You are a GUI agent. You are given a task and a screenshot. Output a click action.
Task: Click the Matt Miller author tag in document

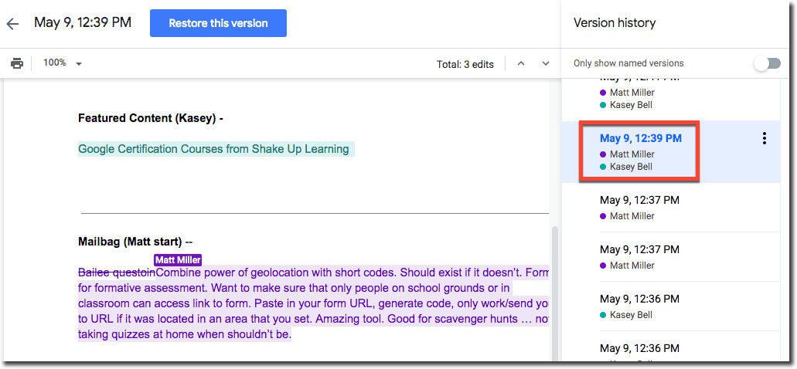click(178, 260)
